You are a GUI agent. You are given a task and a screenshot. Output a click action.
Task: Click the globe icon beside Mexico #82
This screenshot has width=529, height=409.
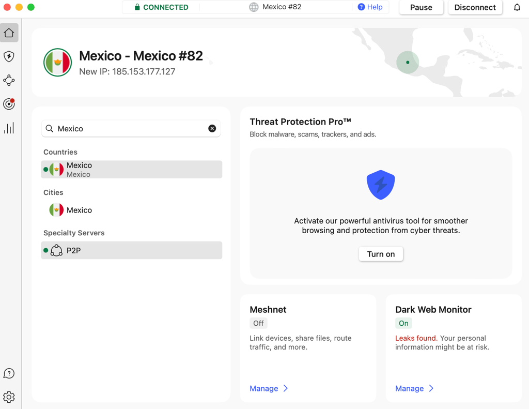pos(254,7)
